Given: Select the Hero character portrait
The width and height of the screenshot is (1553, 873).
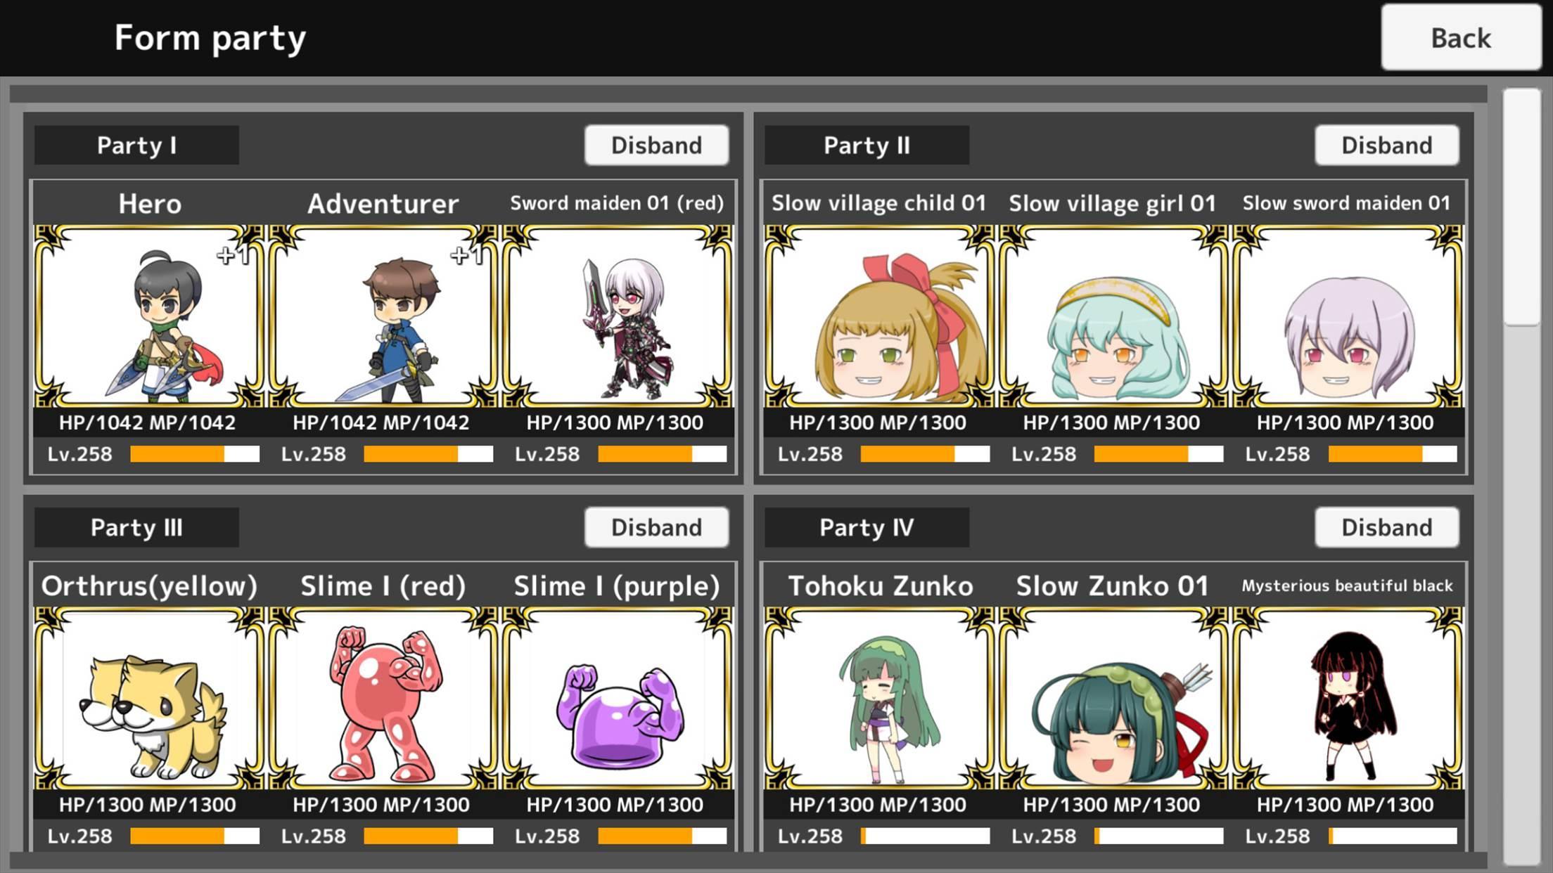Looking at the screenshot, I should click(x=149, y=316).
